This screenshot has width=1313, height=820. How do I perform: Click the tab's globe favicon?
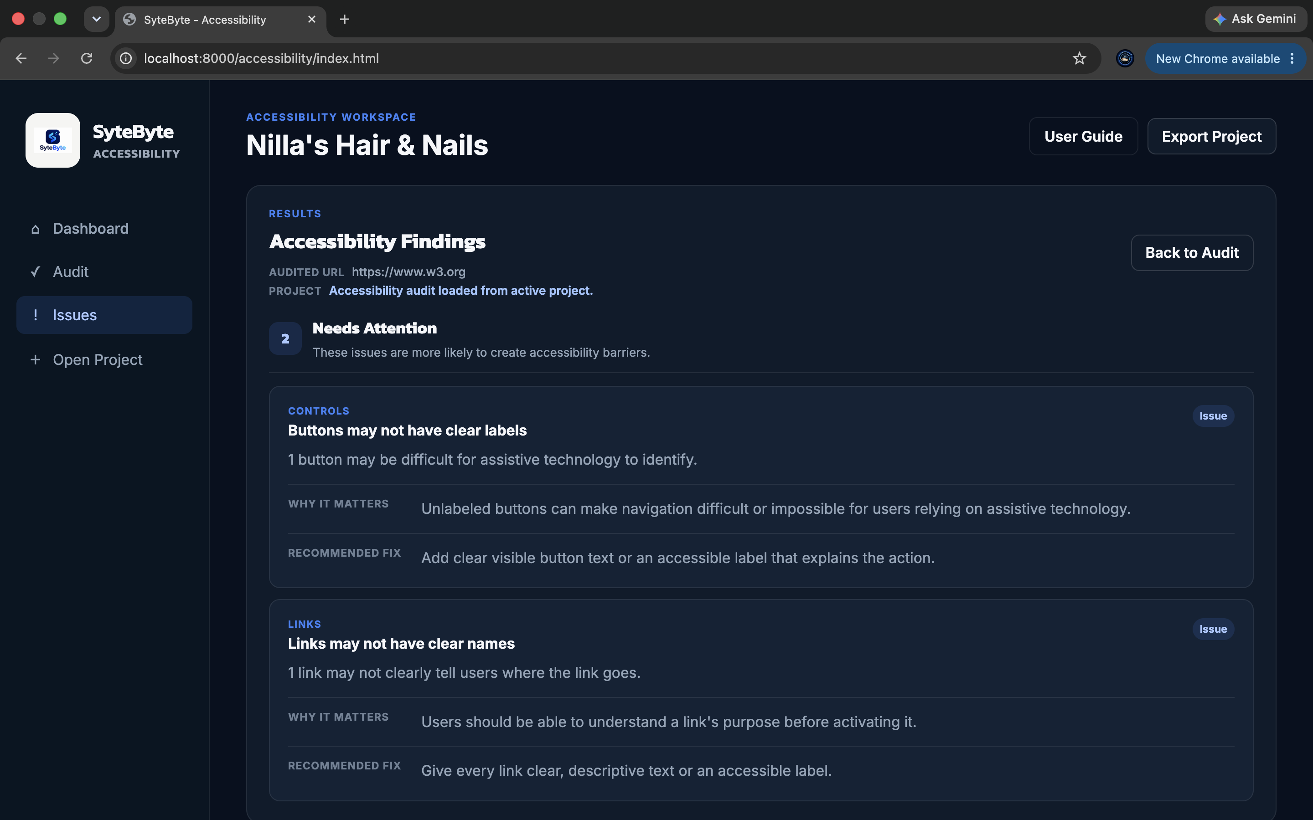tap(129, 20)
